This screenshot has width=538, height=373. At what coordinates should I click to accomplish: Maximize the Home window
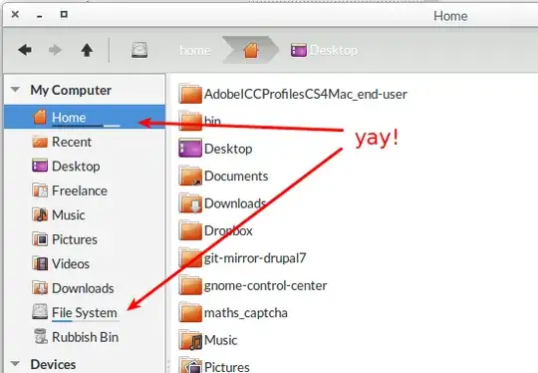tap(64, 14)
